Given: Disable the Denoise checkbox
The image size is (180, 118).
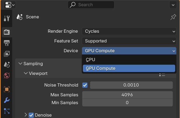Looking at the screenshot, I should (31, 115).
